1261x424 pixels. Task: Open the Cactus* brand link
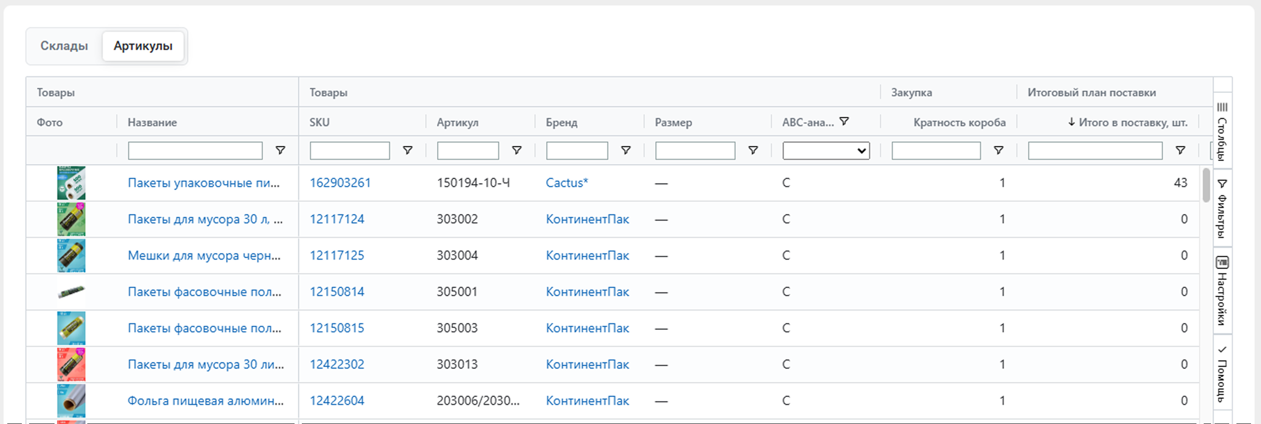tap(566, 183)
